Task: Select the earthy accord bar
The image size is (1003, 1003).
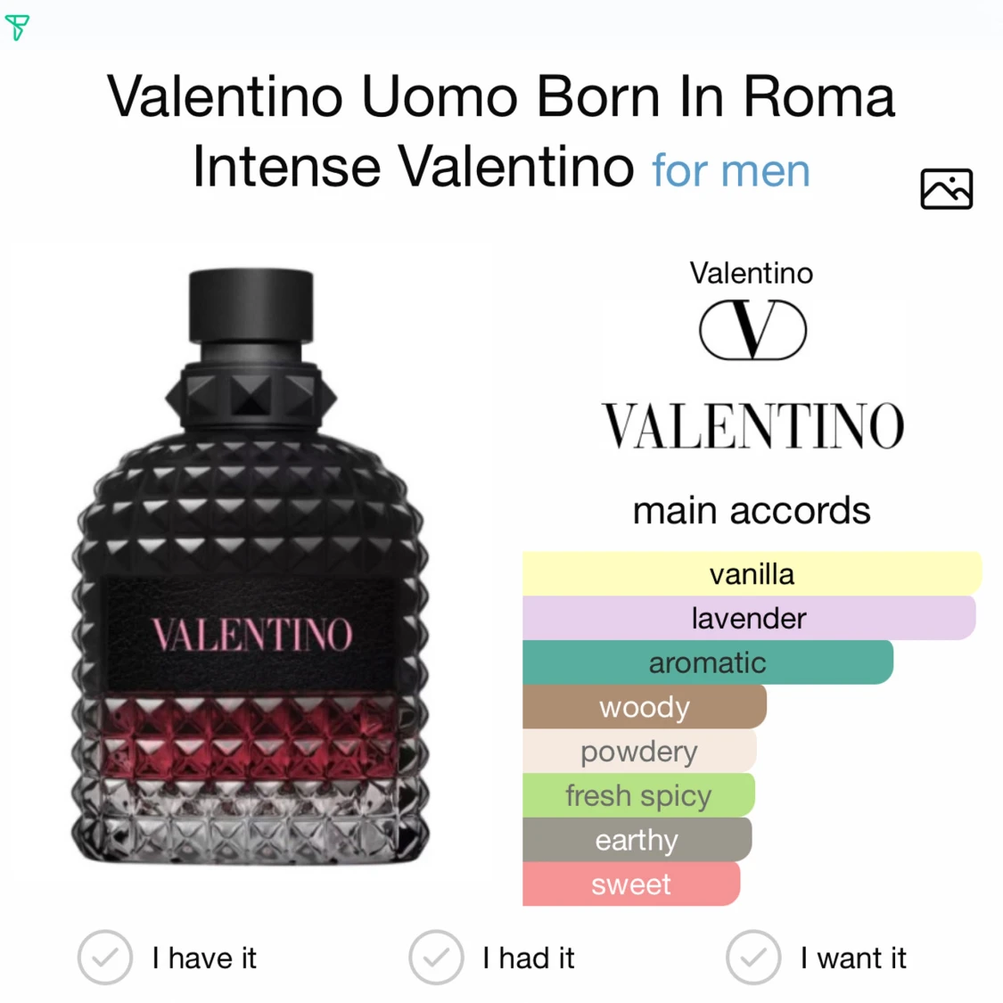Action: [x=637, y=839]
